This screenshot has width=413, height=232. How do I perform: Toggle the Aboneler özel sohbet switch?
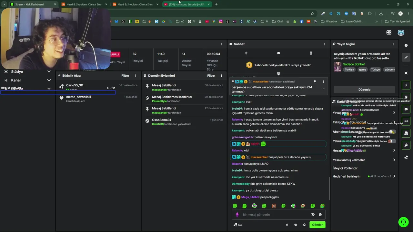tap(392, 132)
